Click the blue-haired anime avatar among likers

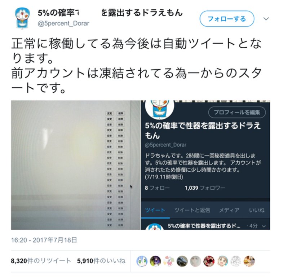[x=142, y=261]
